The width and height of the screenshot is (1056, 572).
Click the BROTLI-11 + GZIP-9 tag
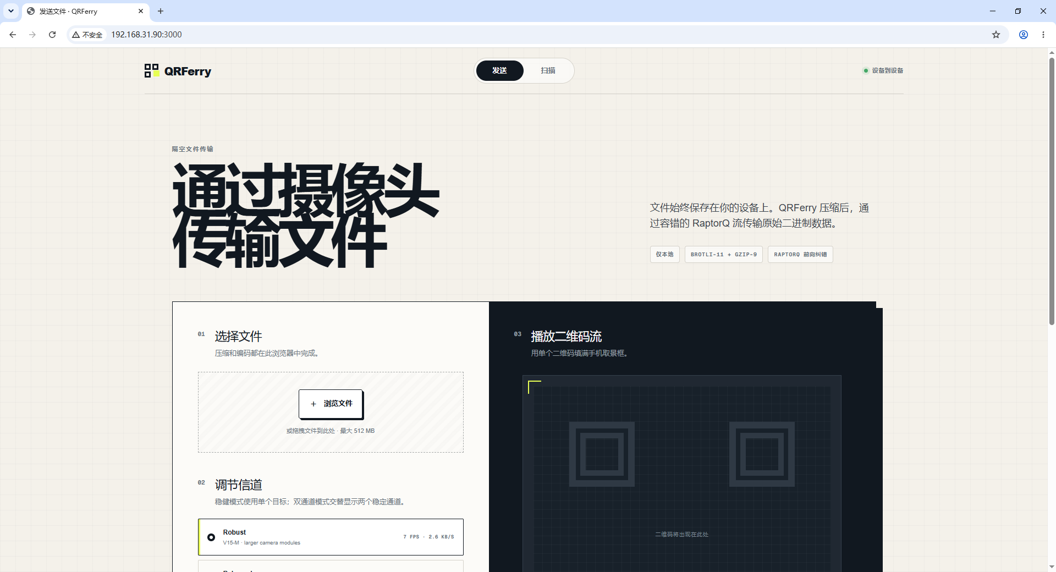pos(723,254)
